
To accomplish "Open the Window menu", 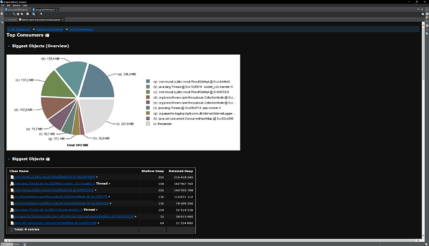I will point(17,6).
